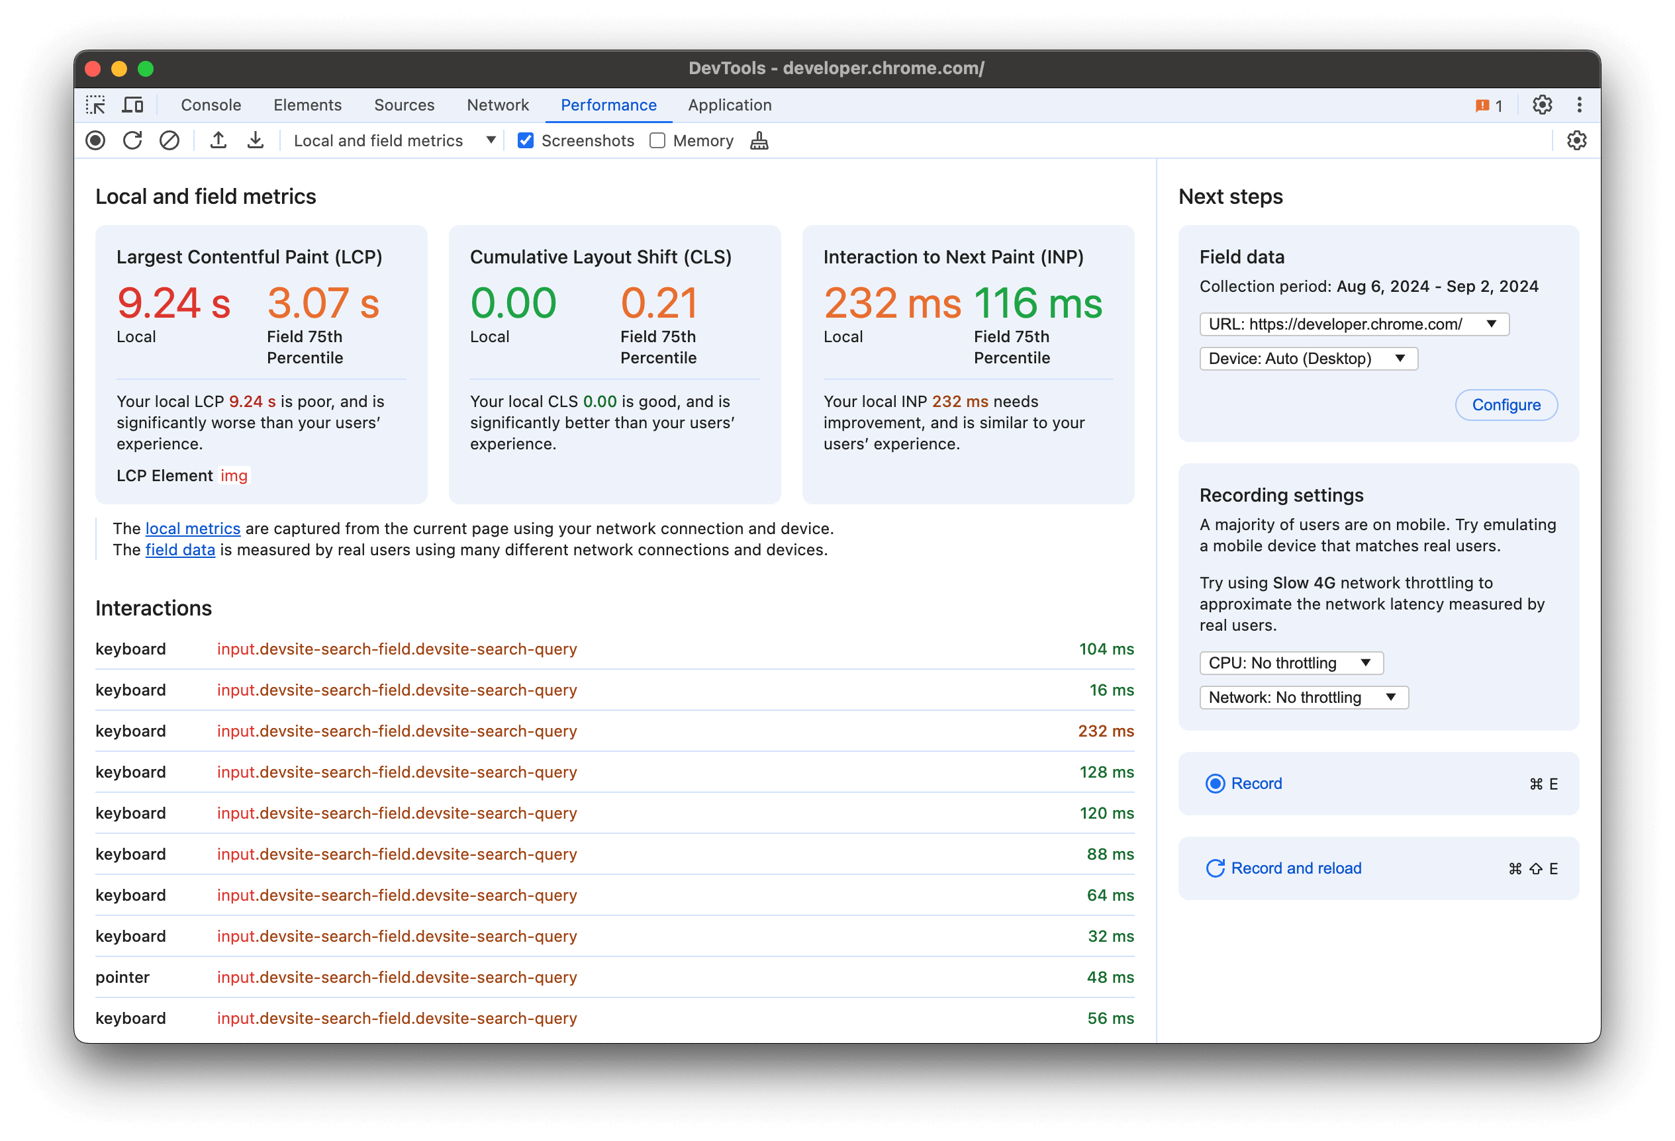Viewport: 1675px width, 1141px height.
Task: Click the clear recordings icon
Action: point(168,141)
